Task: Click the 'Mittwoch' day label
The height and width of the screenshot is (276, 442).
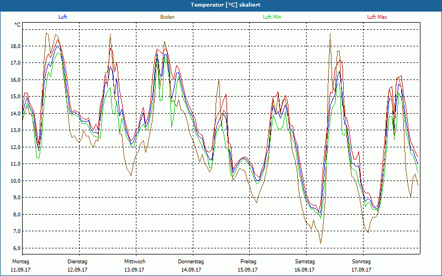Action: (x=135, y=262)
